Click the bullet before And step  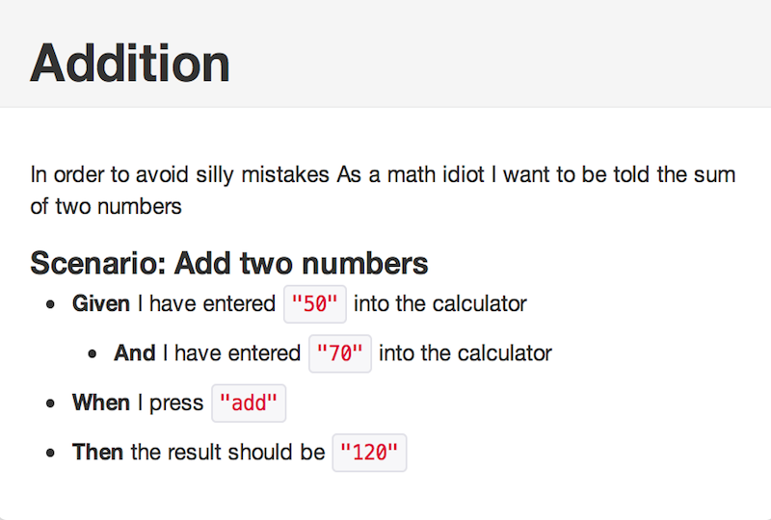(x=92, y=354)
